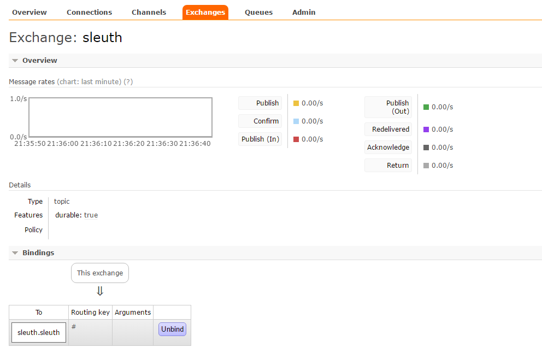This screenshot has height=353, width=542.
Task: Click the (chart: last minute) range link
Action: point(89,82)
